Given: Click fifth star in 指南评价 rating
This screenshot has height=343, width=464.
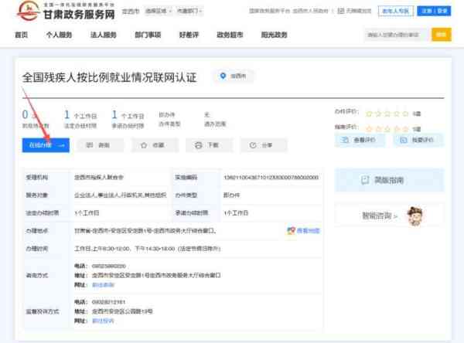Looking at the screenshot, I should click(405, 129).
